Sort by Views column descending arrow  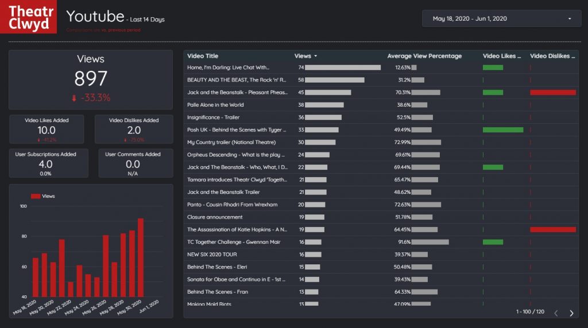316,56
